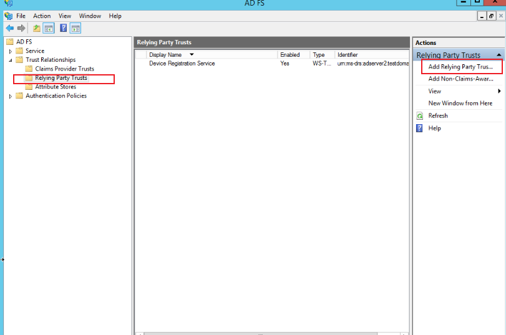Collapse the Trust Relationships tree node
Screen dimensions: 506x335
(x=11, y=60)
